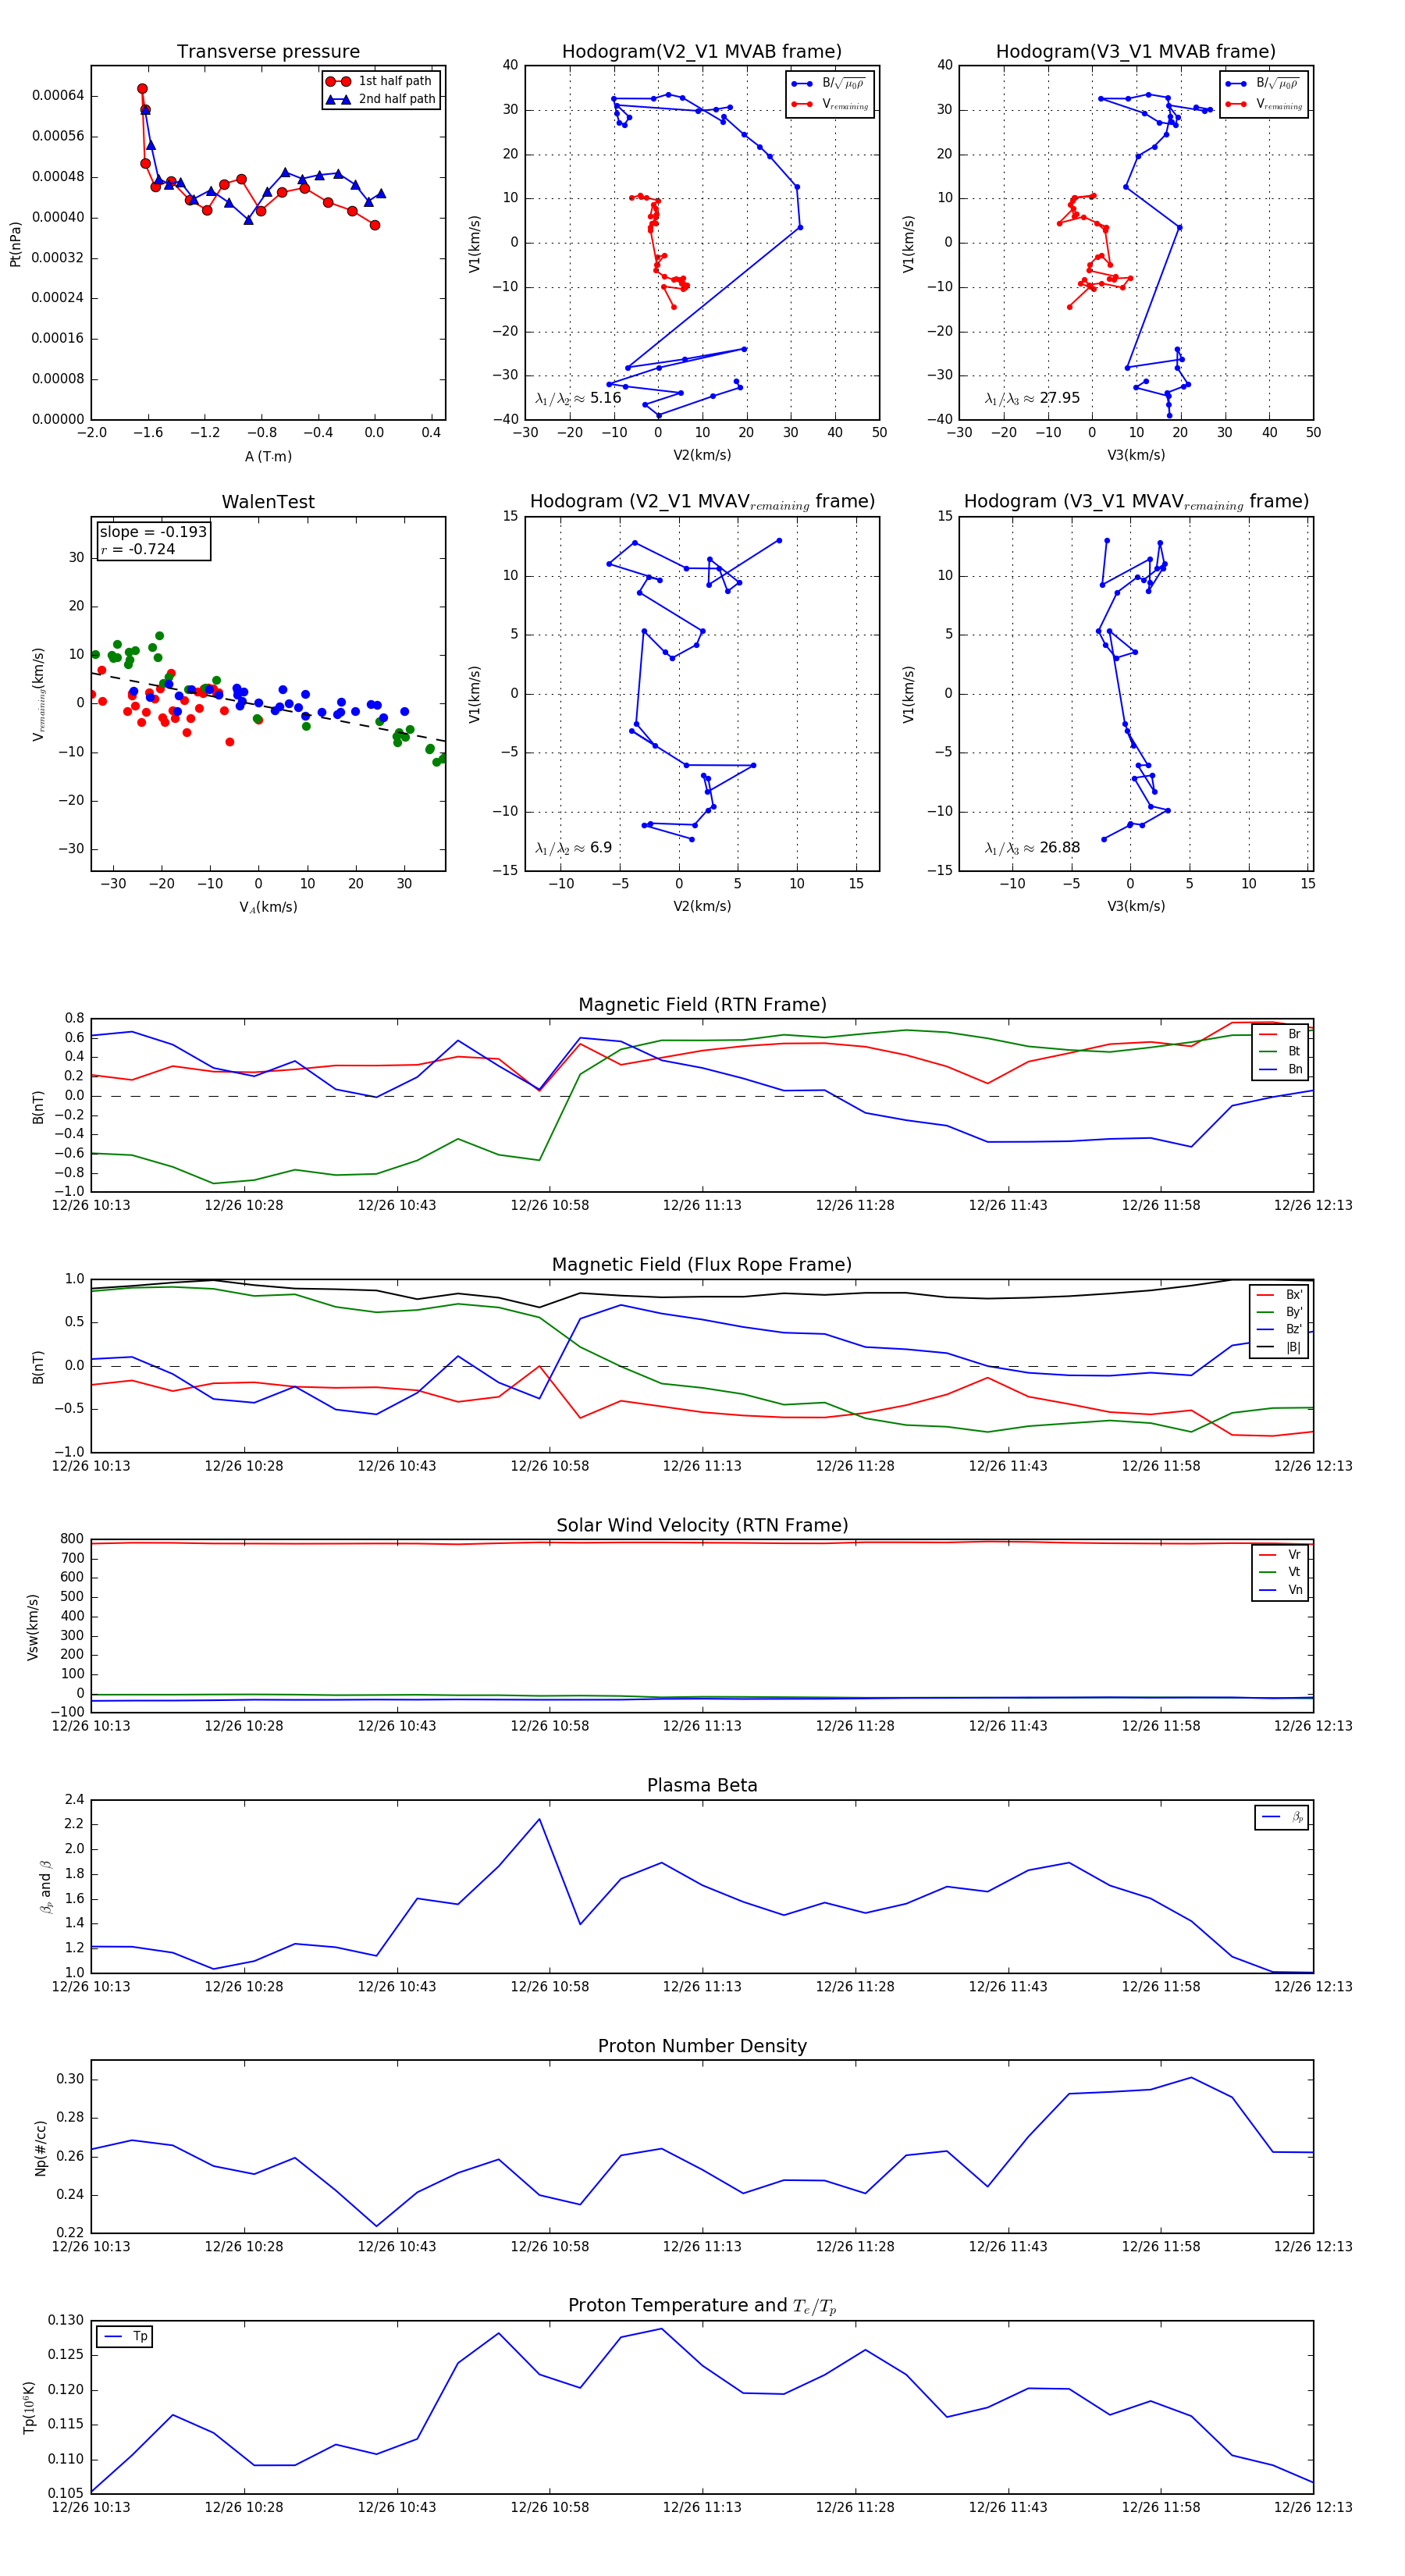Select the '2nd half path' legend entry
The height and width of the screenshot is (2576, 1405).
click(381, 99)
